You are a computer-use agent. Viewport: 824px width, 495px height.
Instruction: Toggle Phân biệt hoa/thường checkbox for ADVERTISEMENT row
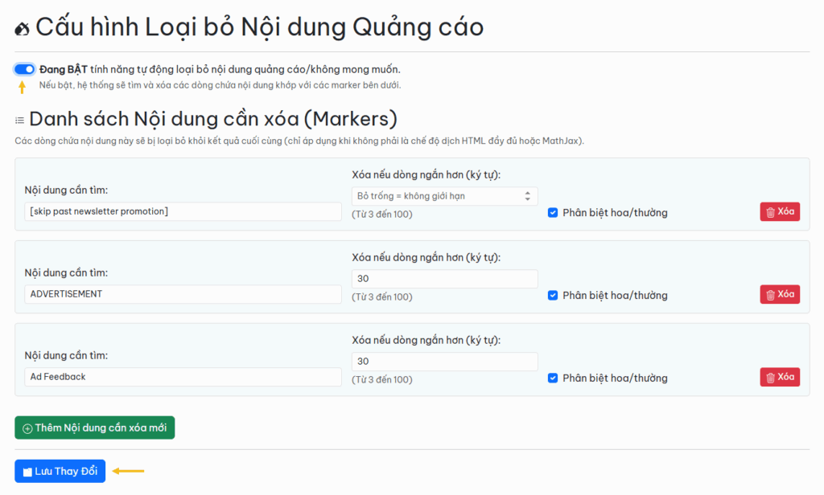[553, 295]
